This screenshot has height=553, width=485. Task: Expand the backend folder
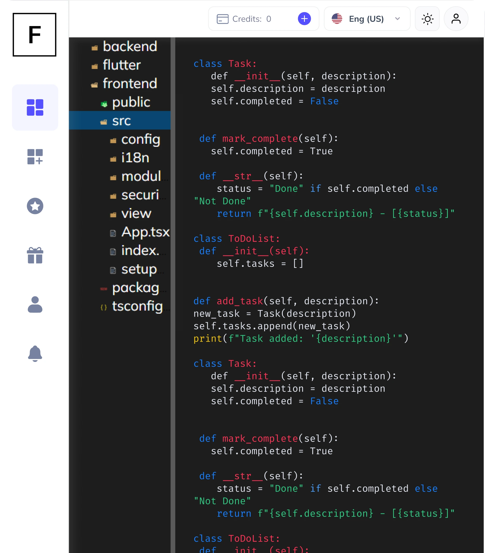[x=130, y=47]
